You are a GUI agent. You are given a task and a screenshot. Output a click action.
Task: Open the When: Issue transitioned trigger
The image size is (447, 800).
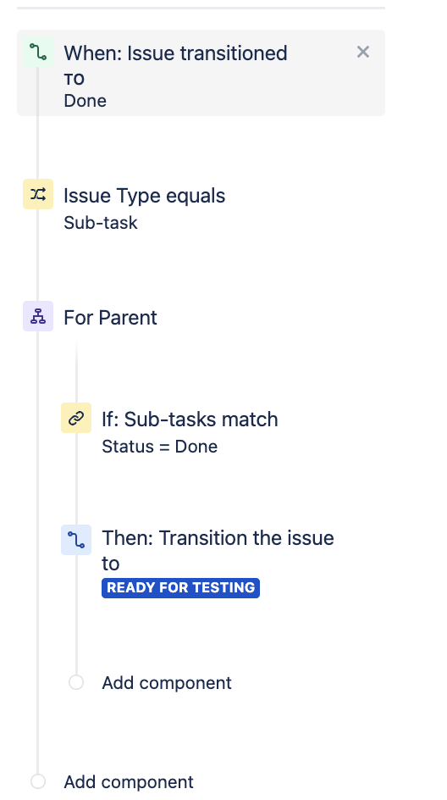(201, 73)
